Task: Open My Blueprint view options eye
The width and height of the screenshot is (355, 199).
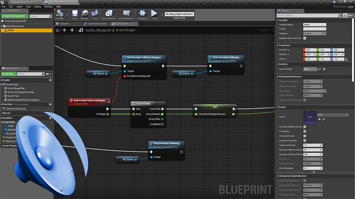Action: (x=48, y=74)
